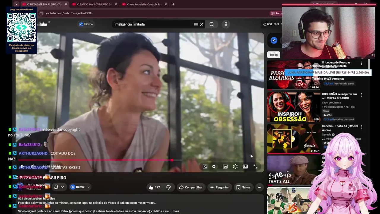Open player settings gear
The width and height of the screenshot is (380, 214).
(235, 167)
